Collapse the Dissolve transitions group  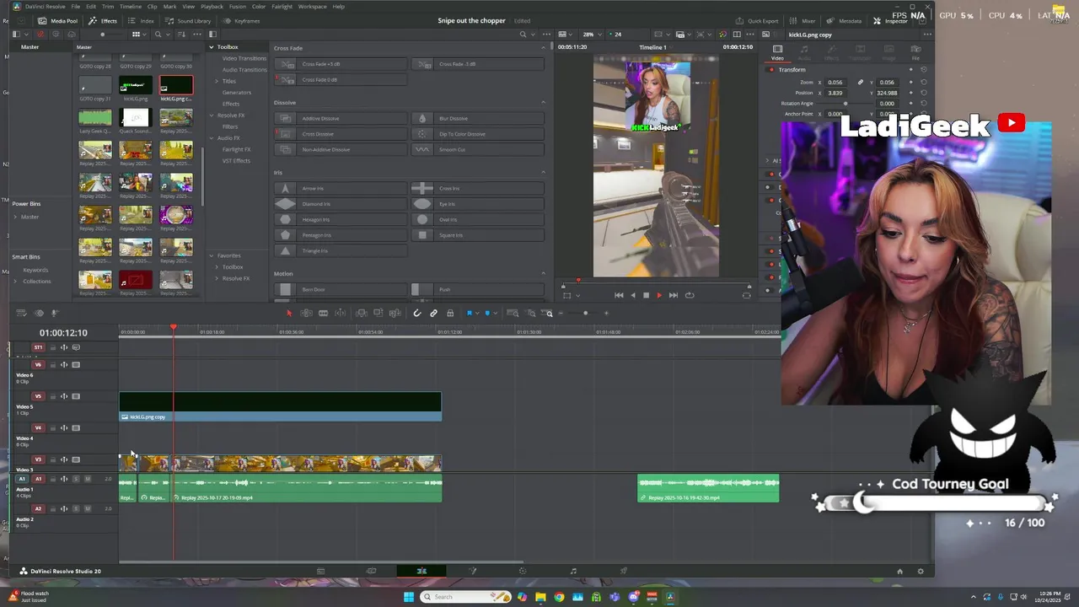(543, 103)
